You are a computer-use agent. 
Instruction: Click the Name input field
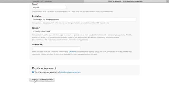coord(49,8)
